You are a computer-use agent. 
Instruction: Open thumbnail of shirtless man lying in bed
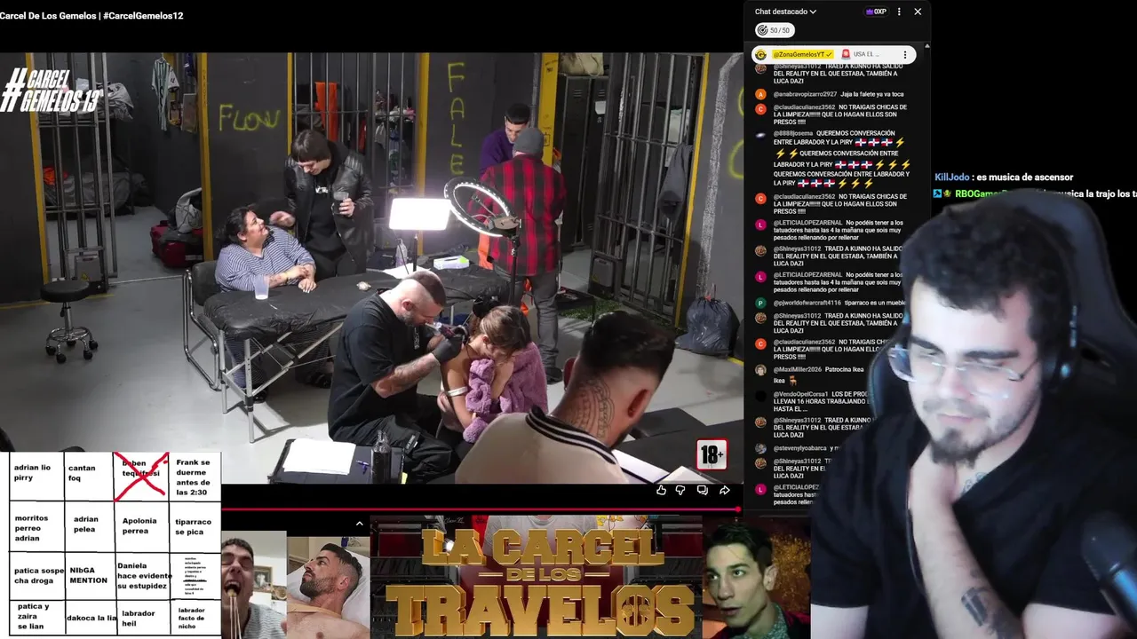click(328, 588)
